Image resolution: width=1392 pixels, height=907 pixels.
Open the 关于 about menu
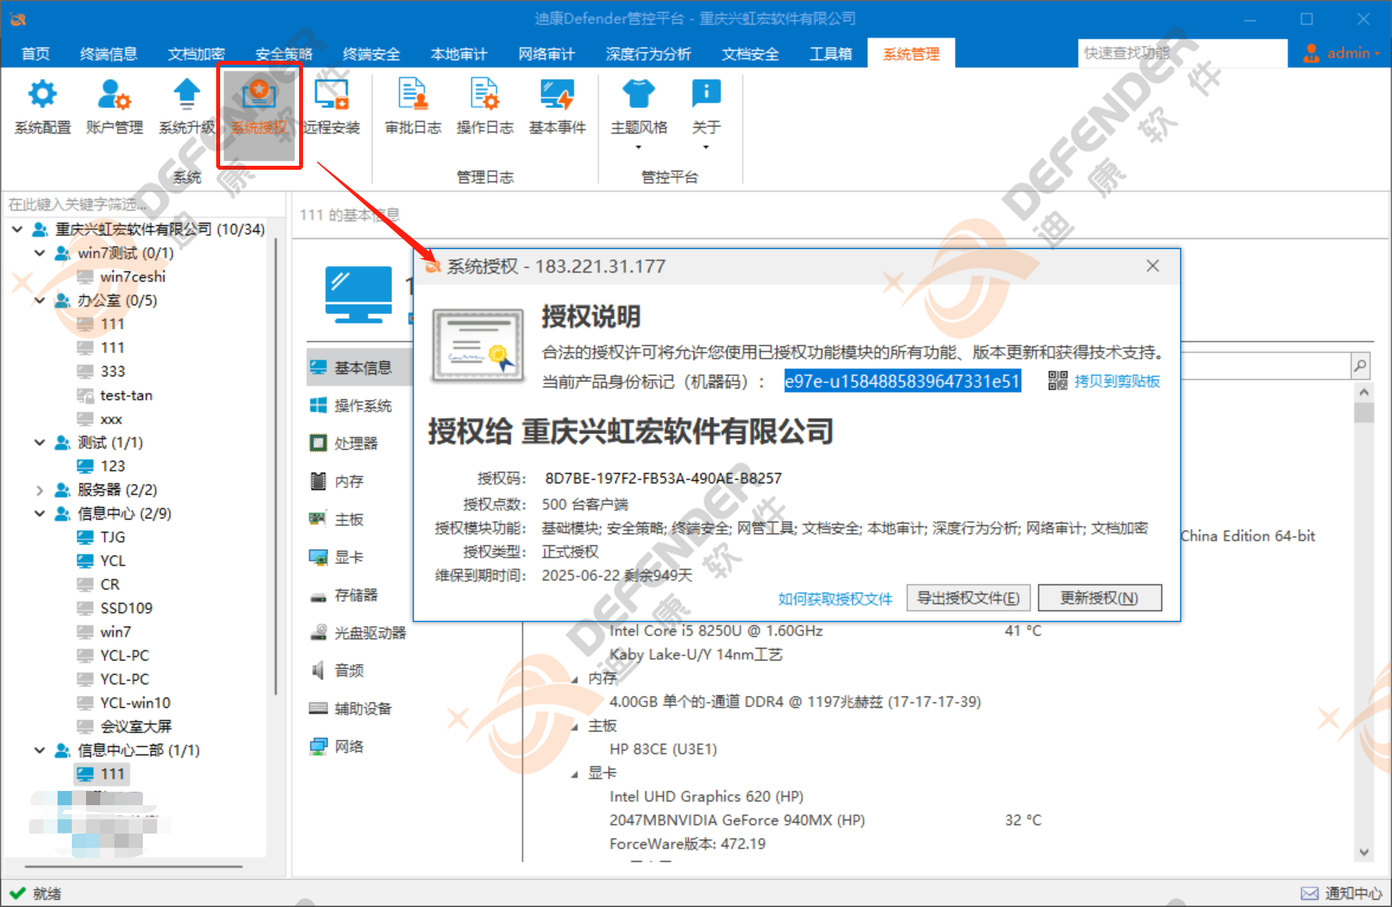point(706,113)
